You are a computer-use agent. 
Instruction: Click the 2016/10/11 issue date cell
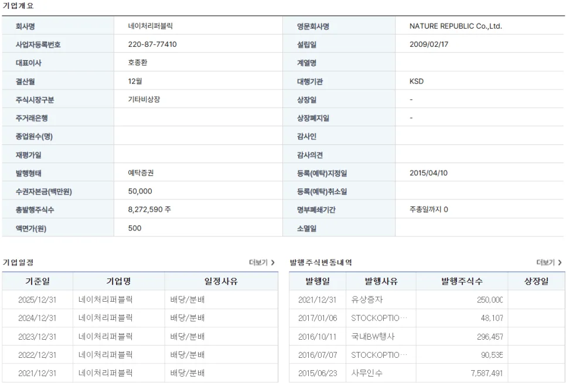tap(318, 337)
